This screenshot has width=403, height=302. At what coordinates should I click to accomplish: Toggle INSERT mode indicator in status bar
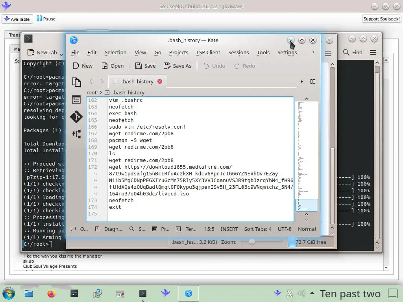tap(229, 229)
